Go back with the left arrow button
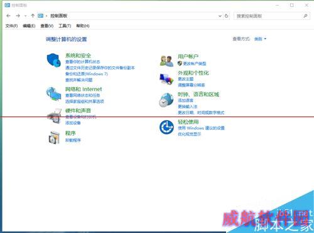The height and width of the screenshot is (233, 314). [8, 16]
